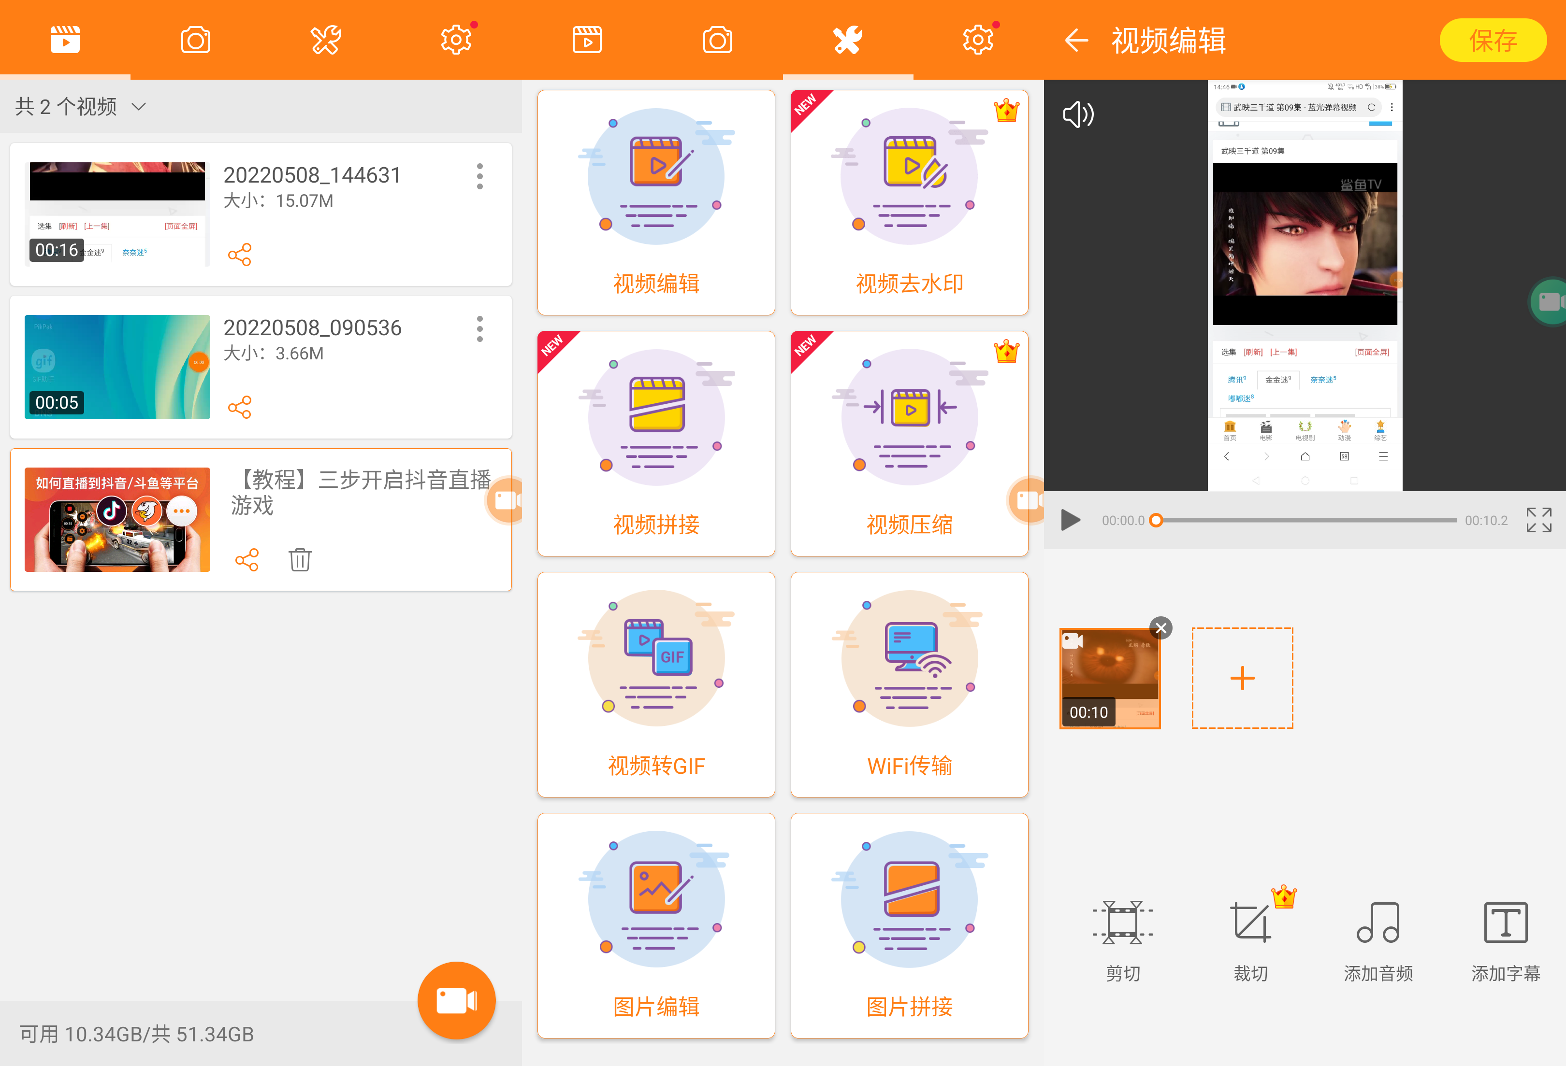1566x1066 pixels.
Task: Switch to the screenshot camera tab
Action: pos(195,40)
